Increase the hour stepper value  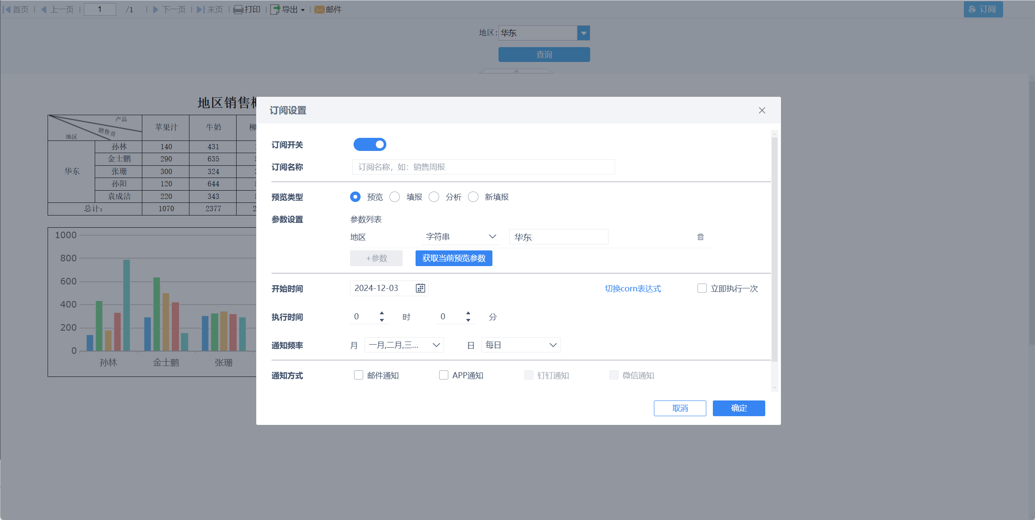[x=382, y=313]
